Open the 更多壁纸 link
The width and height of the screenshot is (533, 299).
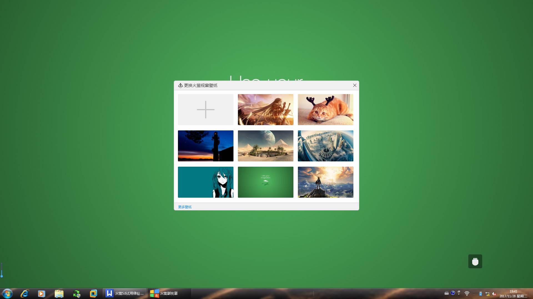pos(185,207)
